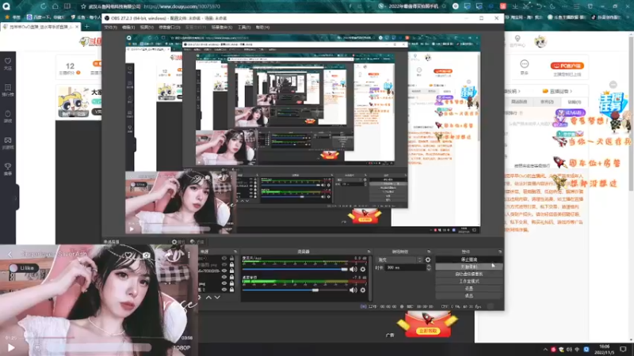Move selected source up arrow

coord(208,297)
